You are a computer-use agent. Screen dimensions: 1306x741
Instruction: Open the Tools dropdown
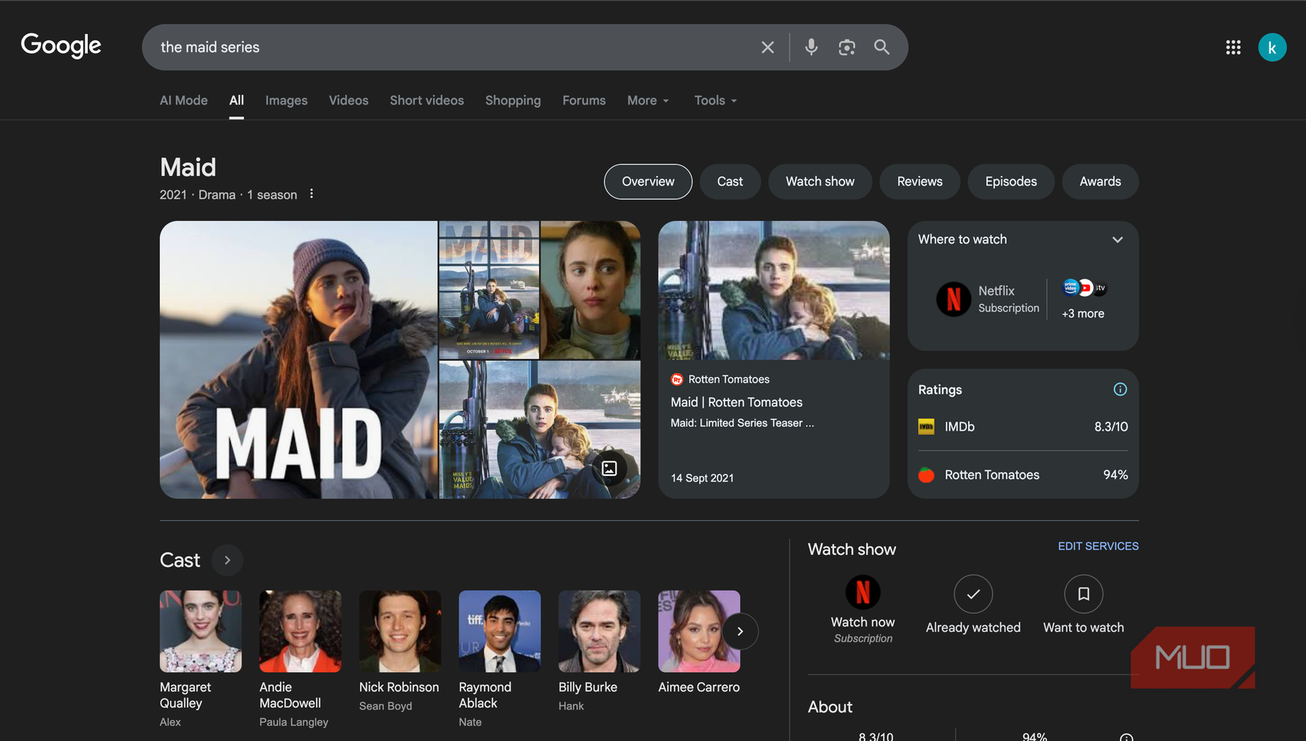(x=716, y=101)
